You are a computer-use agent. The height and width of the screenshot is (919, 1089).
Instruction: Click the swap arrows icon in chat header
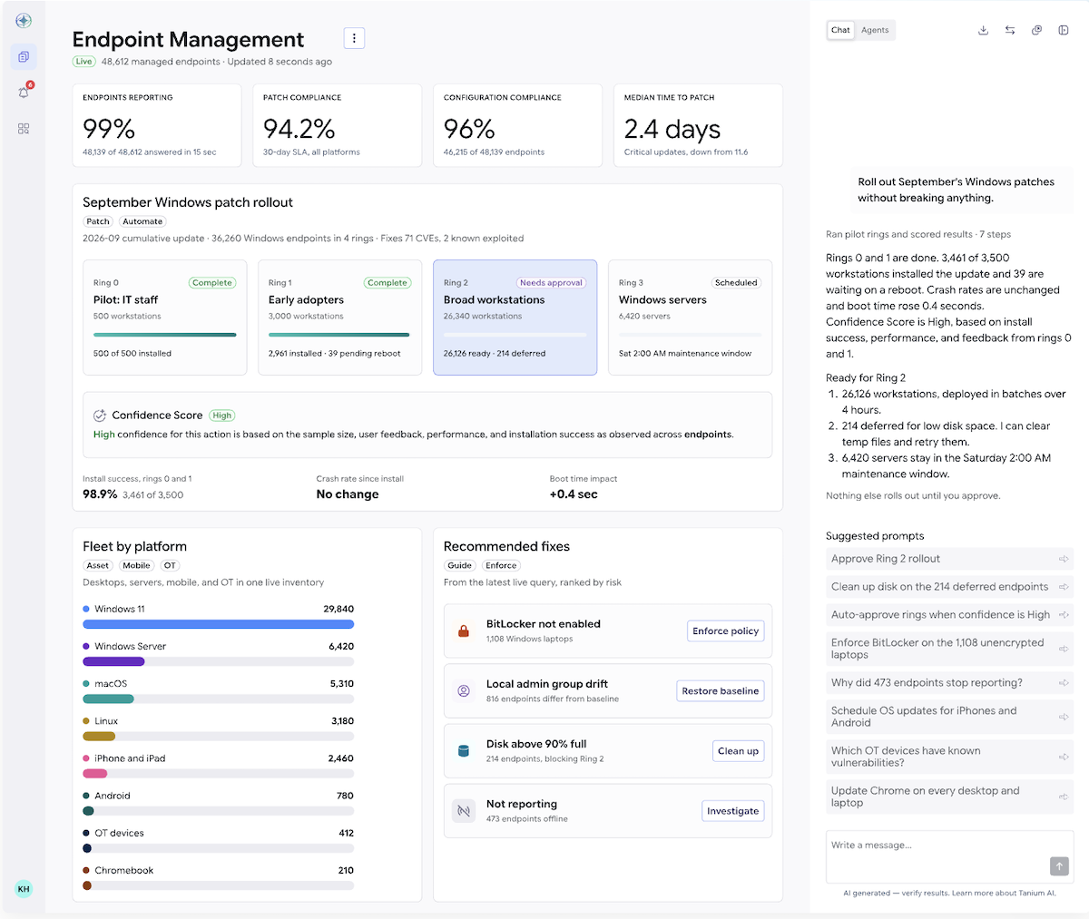coord(1010,30)
